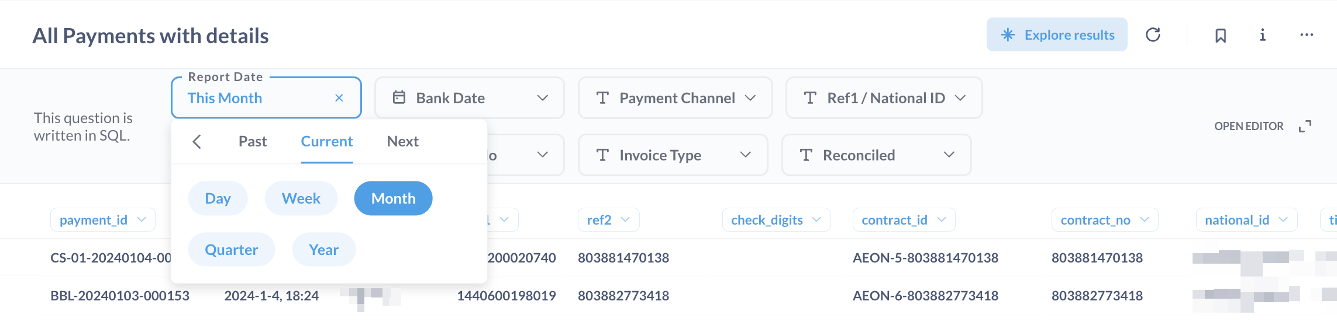Clear the Report Date filter
The image size is (1337, 322).
pos(339,98)
